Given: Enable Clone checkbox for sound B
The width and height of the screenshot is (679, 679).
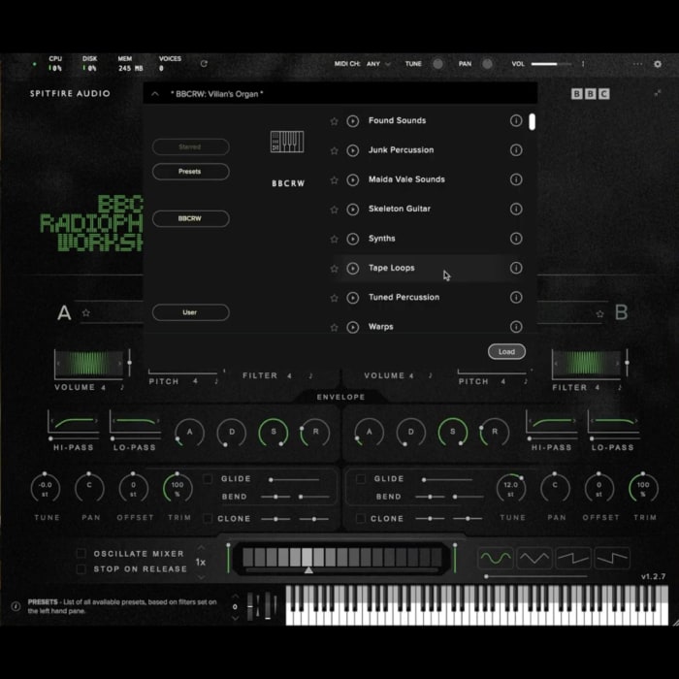Looking at the screenshot, I should 360,518.
